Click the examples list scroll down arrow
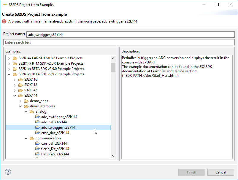The height and width of the screenshot is (180, 238). click(x=113, y=156)
